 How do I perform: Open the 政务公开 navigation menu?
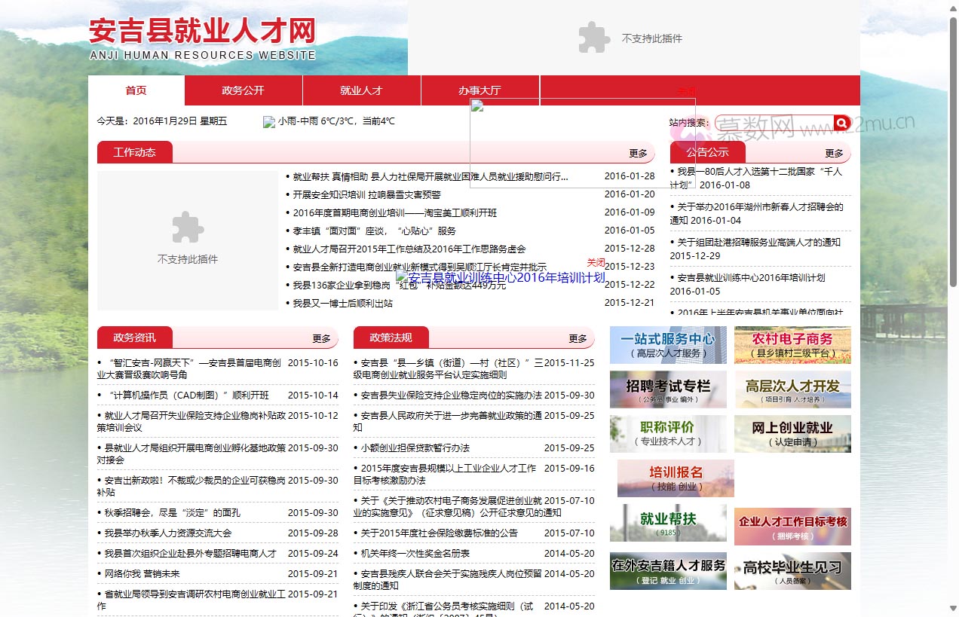tap(242, 90)
